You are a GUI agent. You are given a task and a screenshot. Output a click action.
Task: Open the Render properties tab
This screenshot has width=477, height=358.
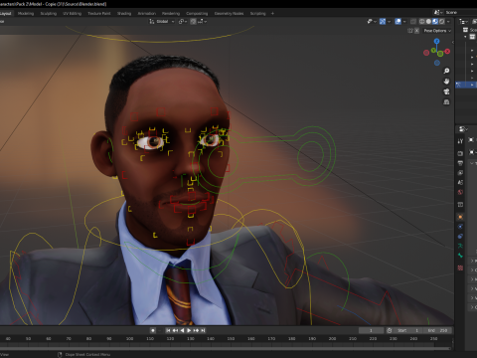(x=460, y=153)
